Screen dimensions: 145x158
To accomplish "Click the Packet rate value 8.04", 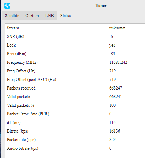I will tap(113, 140).
